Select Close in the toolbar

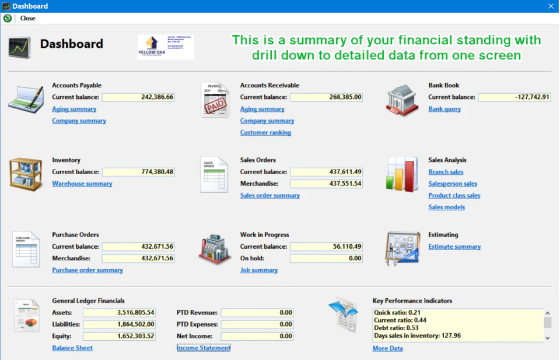click(27, 18)
